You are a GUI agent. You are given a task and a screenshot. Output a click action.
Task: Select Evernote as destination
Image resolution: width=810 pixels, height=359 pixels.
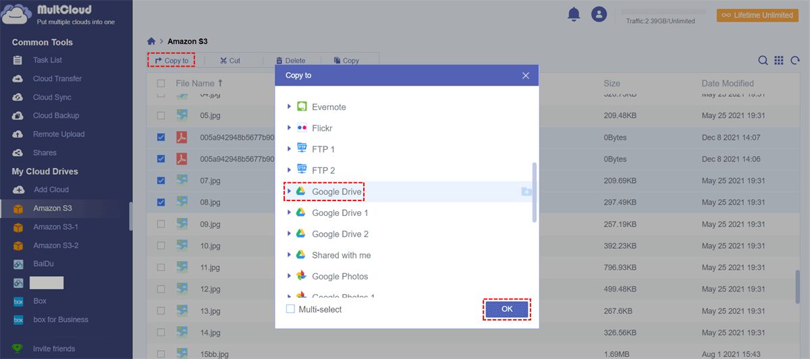[329, 107]
